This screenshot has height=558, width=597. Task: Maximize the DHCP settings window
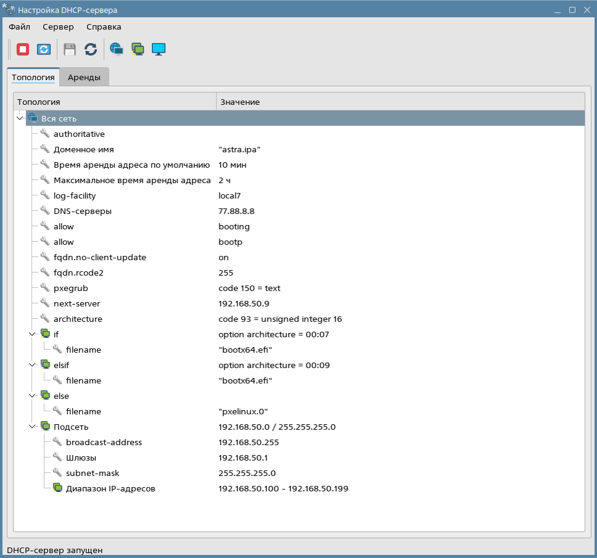coord(572,10)
